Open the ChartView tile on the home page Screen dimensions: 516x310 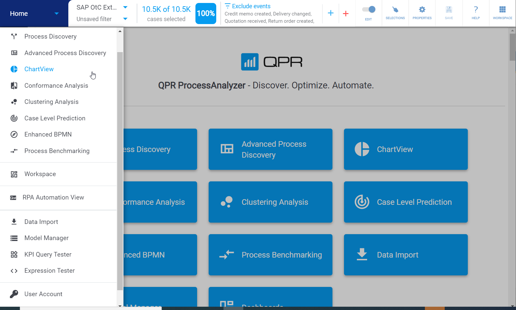pyautogui.click(x=406, y=149)
